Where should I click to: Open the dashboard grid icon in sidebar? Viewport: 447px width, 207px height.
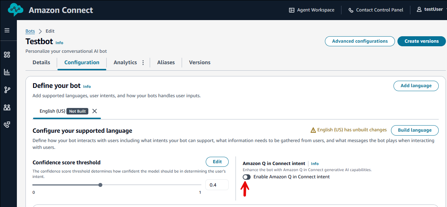pos(7,55)
